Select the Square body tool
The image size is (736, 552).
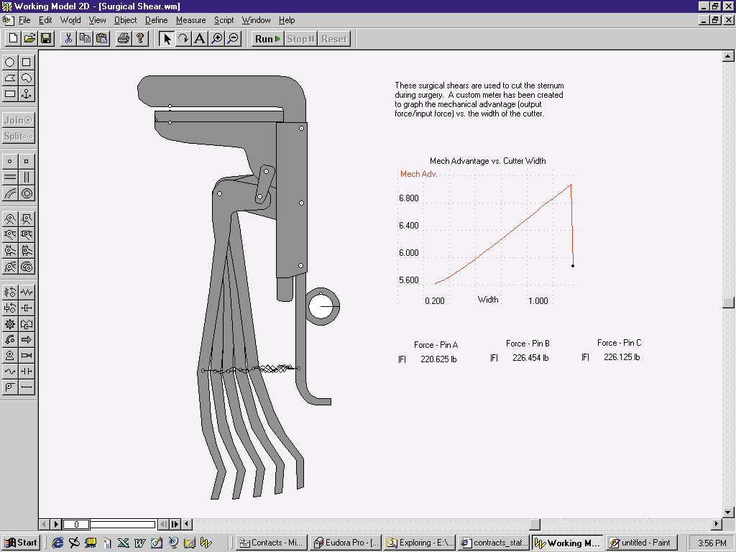pyautogui.click(x=27, y=62)
